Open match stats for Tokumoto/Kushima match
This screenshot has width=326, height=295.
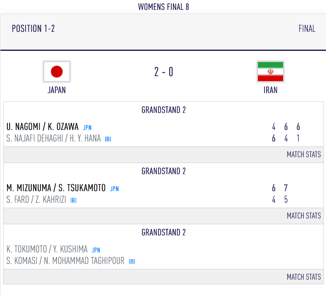point(304,277)
